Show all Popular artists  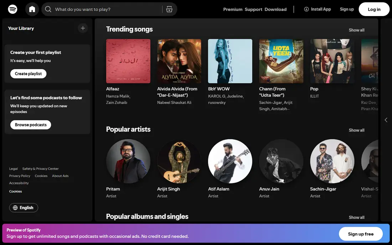356,130
